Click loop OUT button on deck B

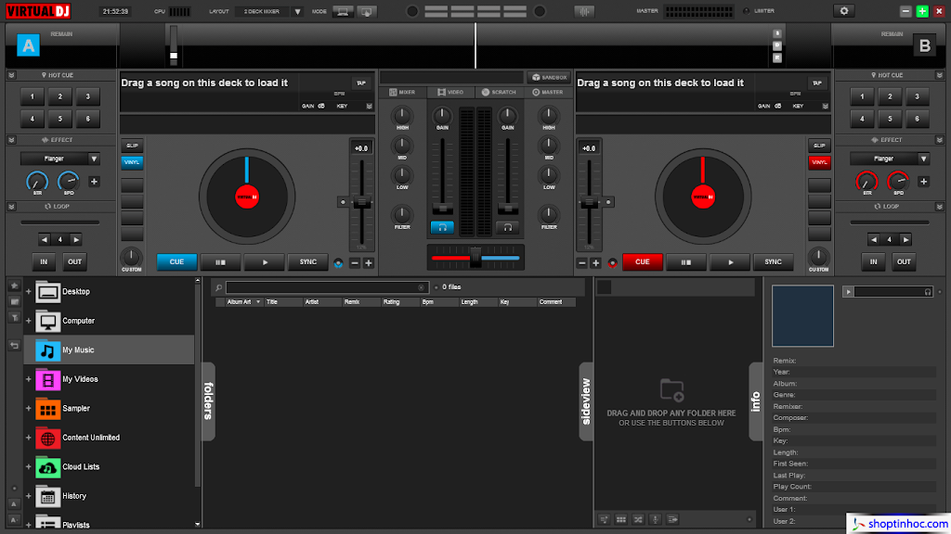tap(904, 262)
